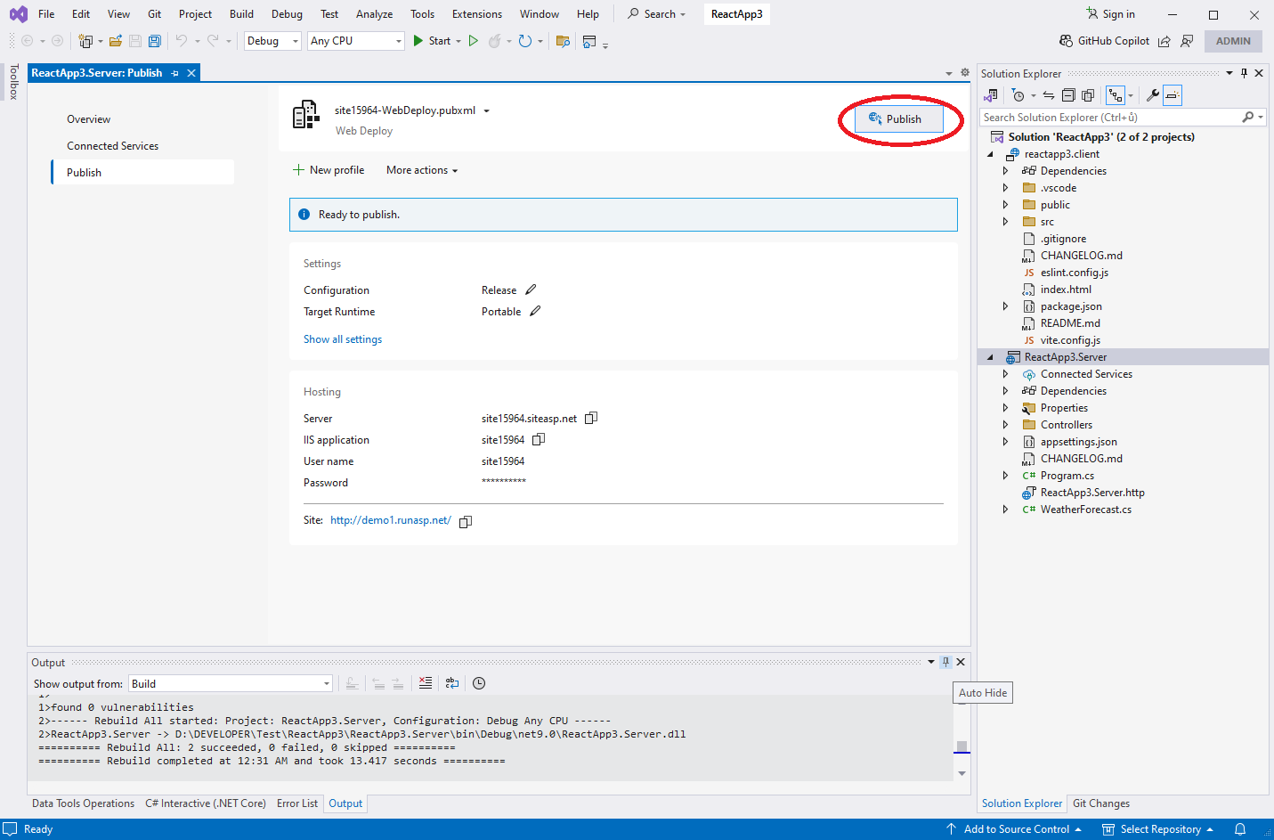Click the Output window vertical scrollbar thumb

pyautogui.click(x=962, y=746)
